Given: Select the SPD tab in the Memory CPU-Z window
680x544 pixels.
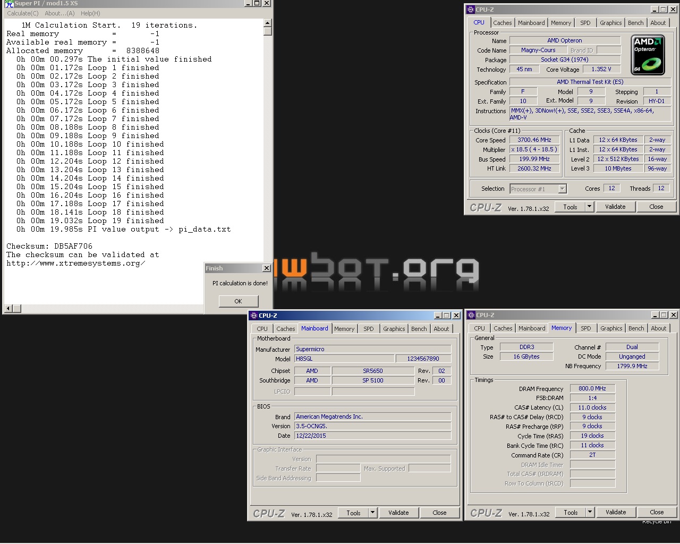Looking at the screenshot, I should pyautogui.click(x=585, y=328).
